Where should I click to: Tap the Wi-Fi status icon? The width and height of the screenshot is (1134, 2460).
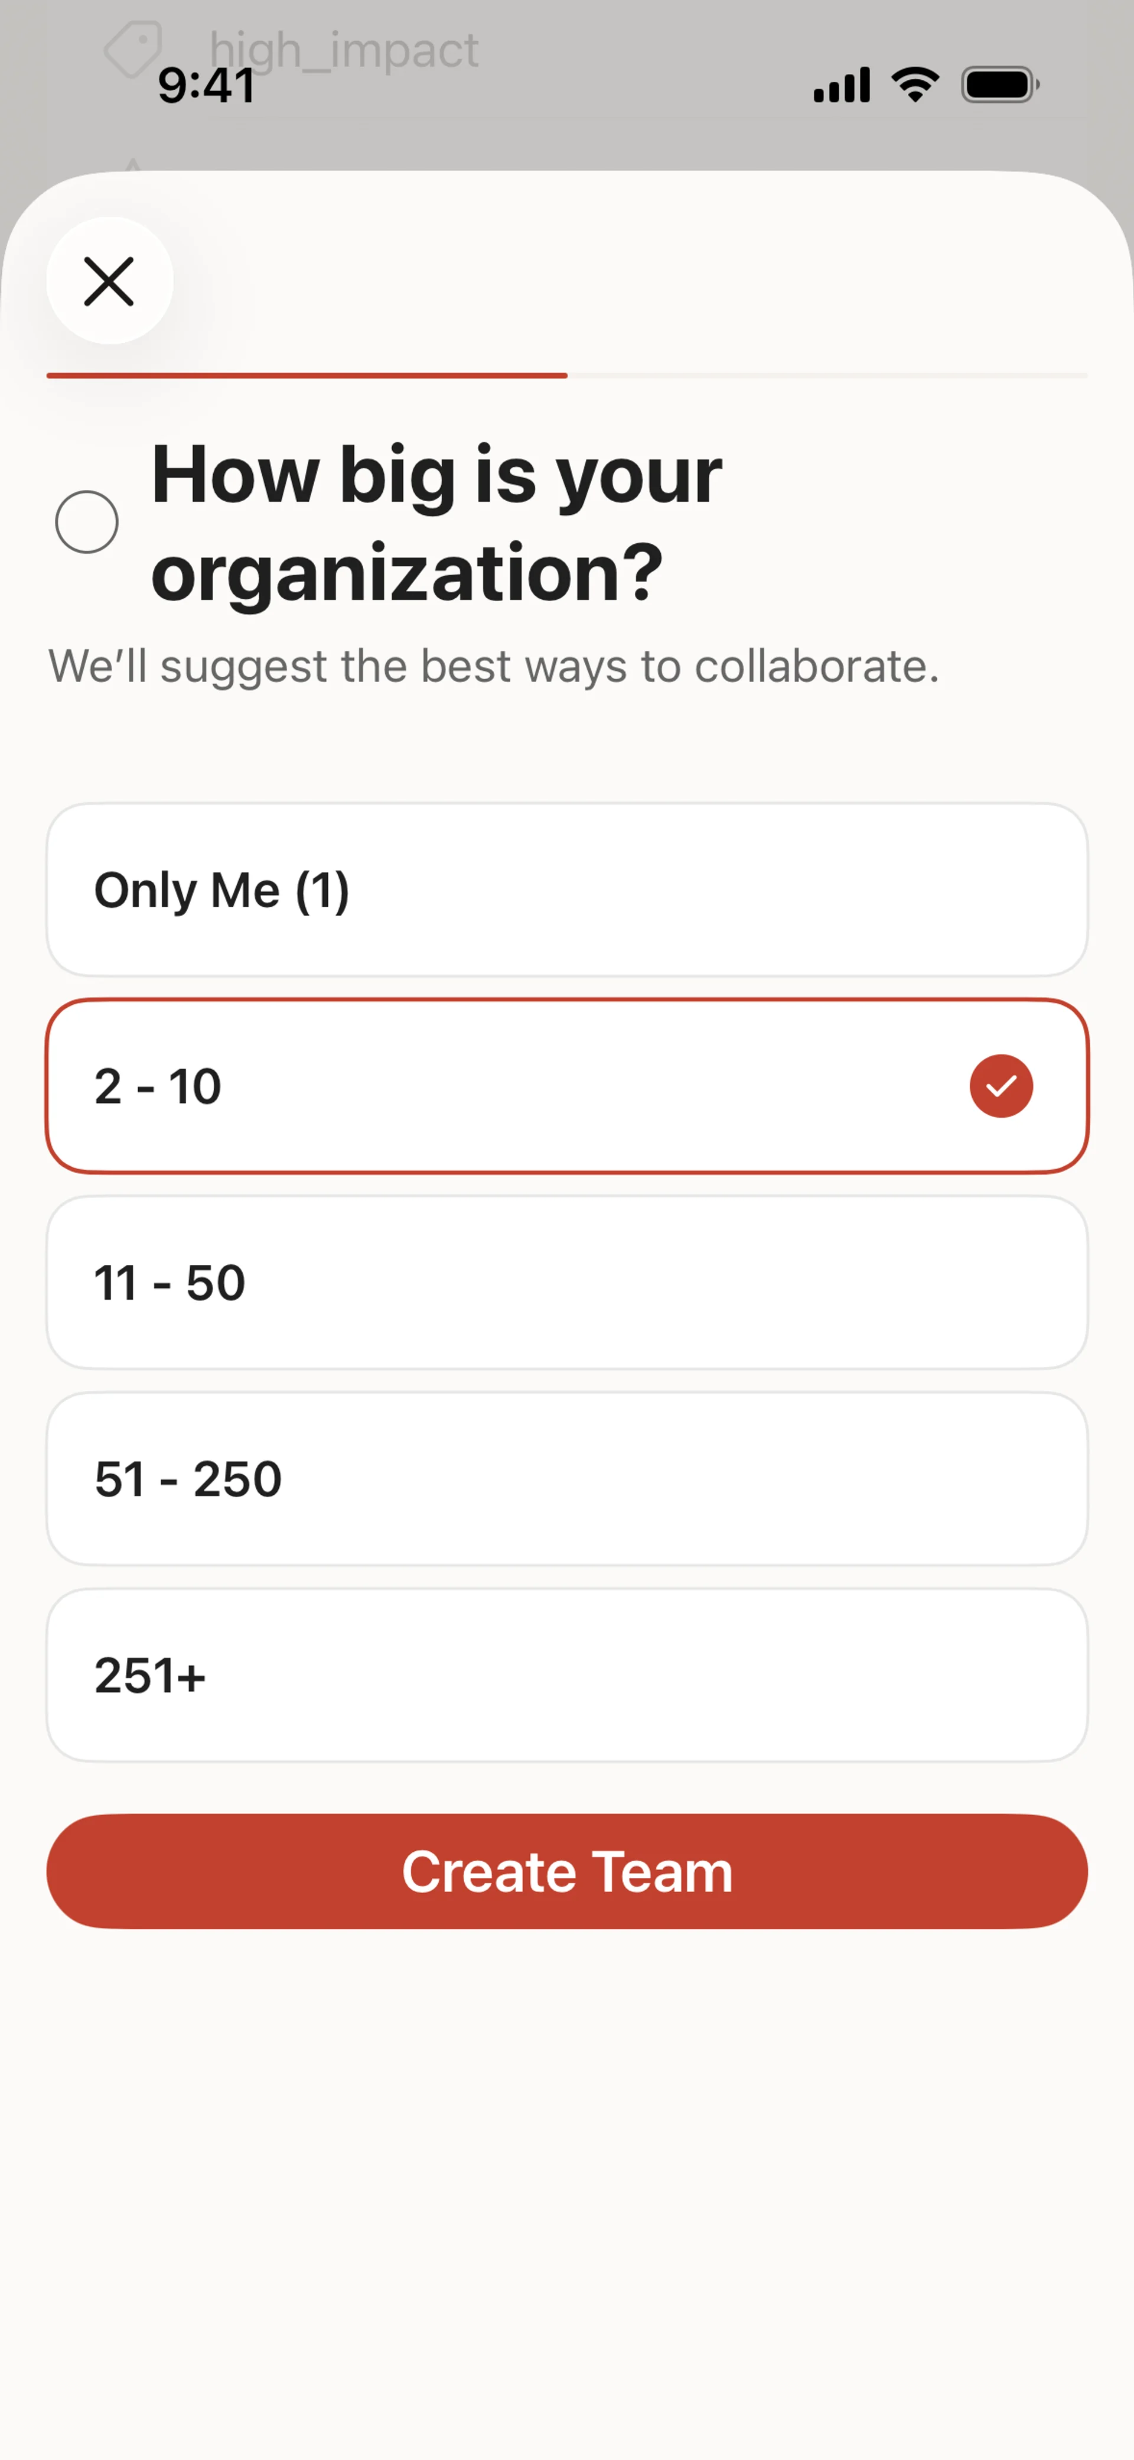[x=914, y=85]
